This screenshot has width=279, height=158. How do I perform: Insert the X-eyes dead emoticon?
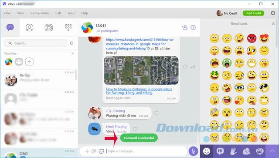click(227, 113)
